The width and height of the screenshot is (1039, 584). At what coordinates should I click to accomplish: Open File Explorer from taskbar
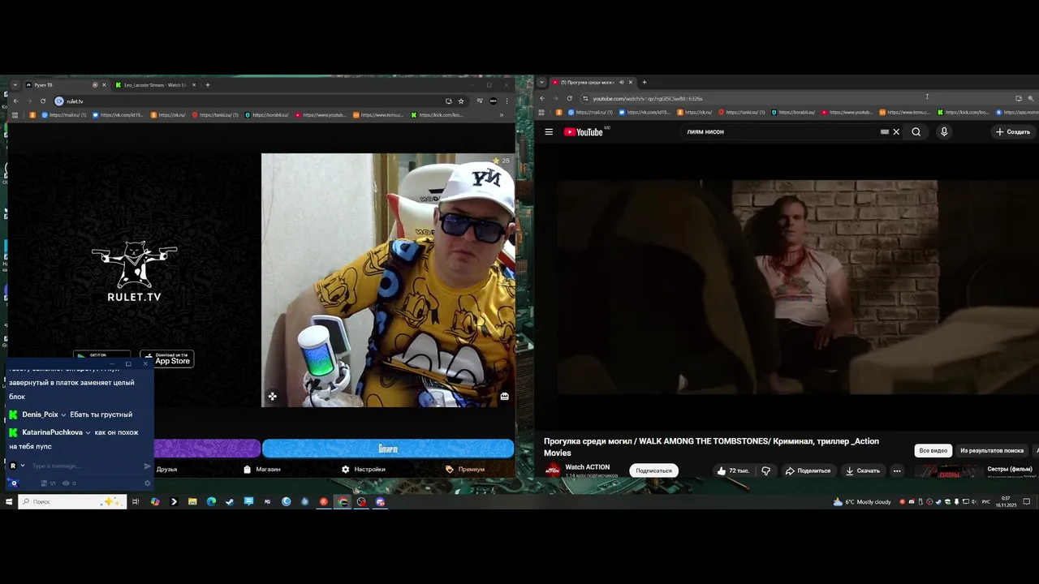tap(192, 502)
